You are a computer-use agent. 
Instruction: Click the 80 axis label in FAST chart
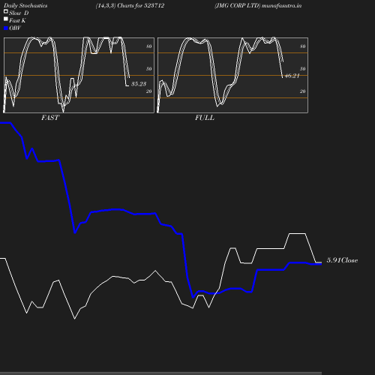[x=149, y=46]
